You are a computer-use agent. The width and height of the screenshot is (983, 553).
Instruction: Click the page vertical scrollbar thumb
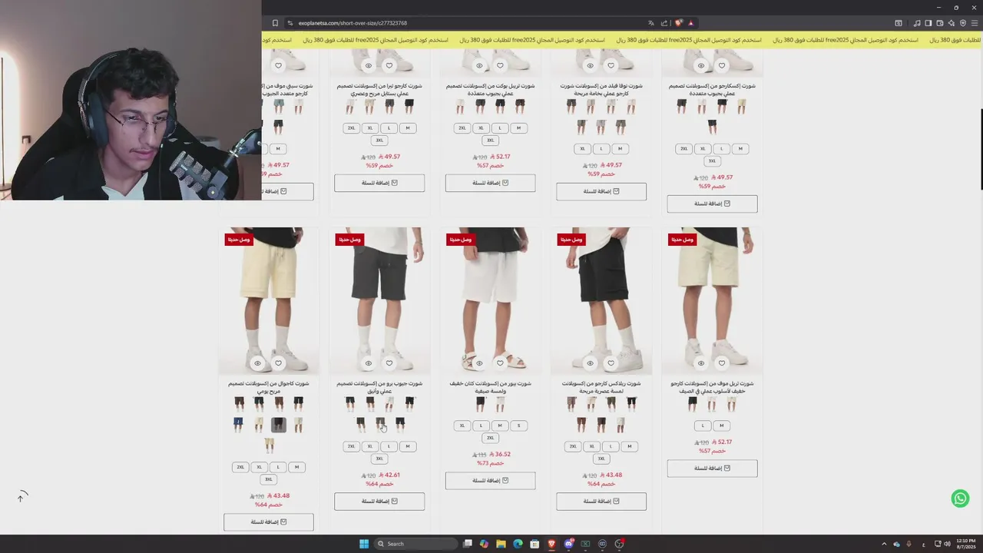981,150
